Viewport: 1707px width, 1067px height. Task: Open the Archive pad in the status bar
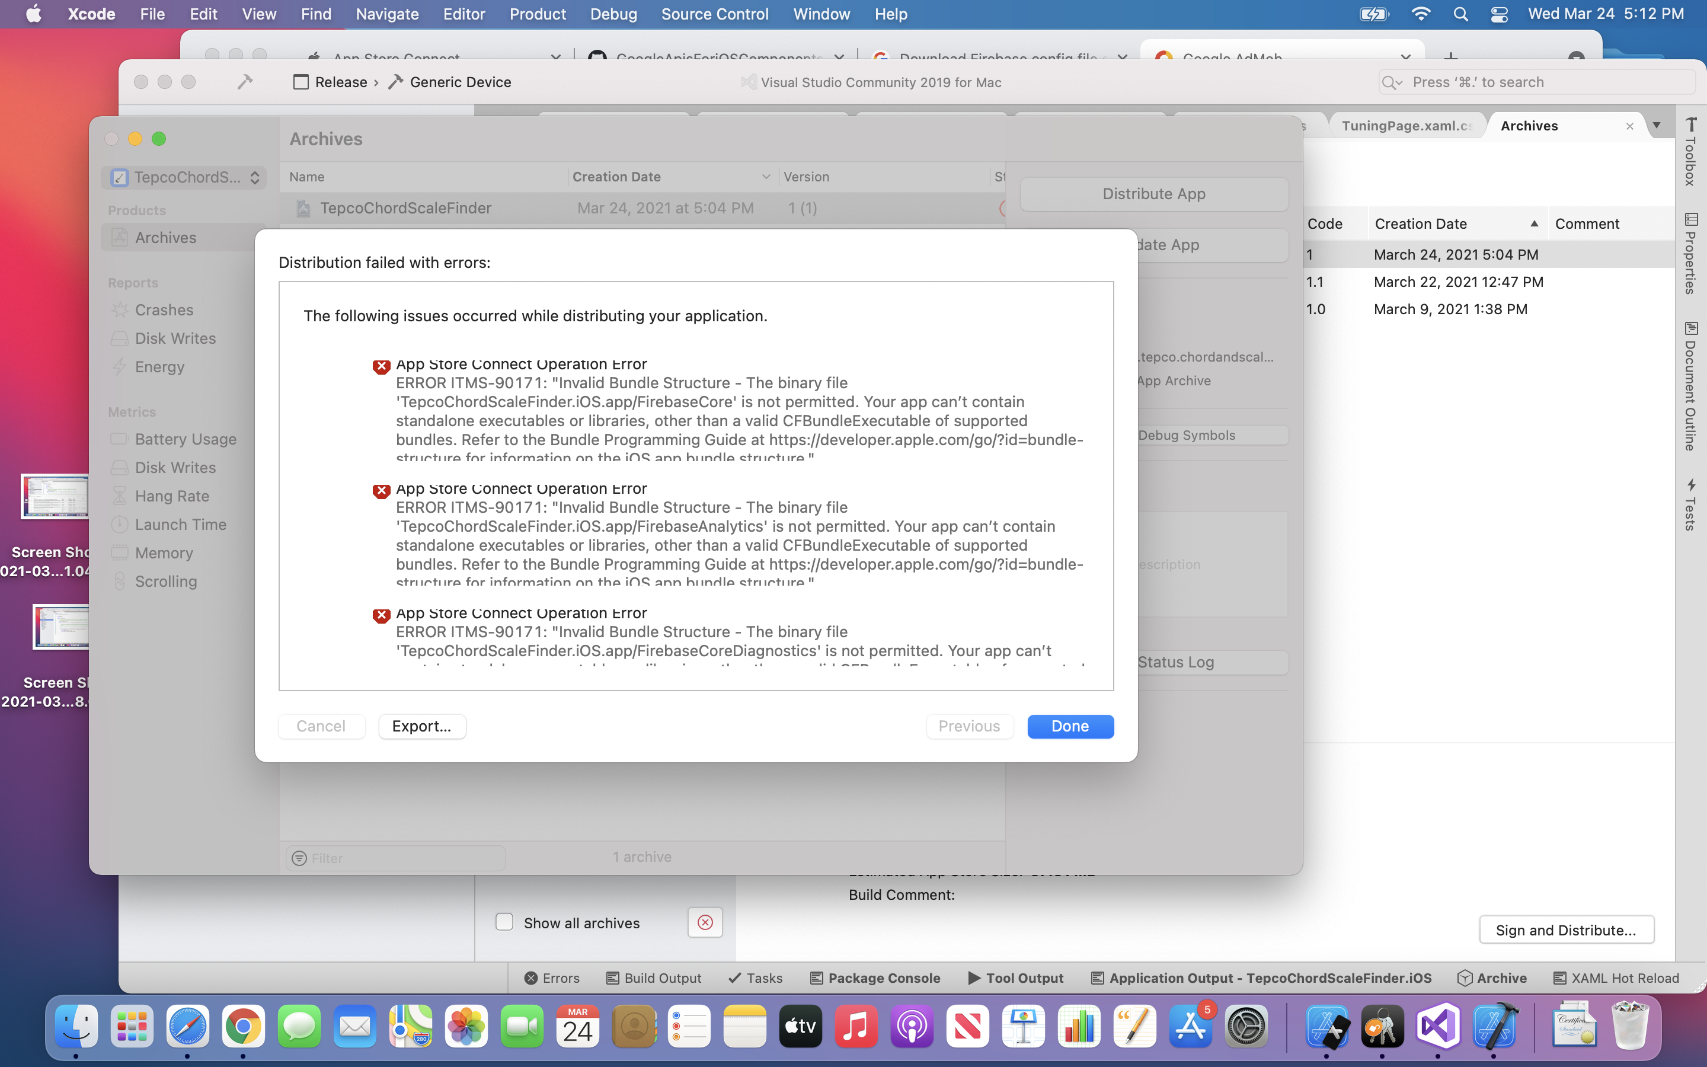1492,978
